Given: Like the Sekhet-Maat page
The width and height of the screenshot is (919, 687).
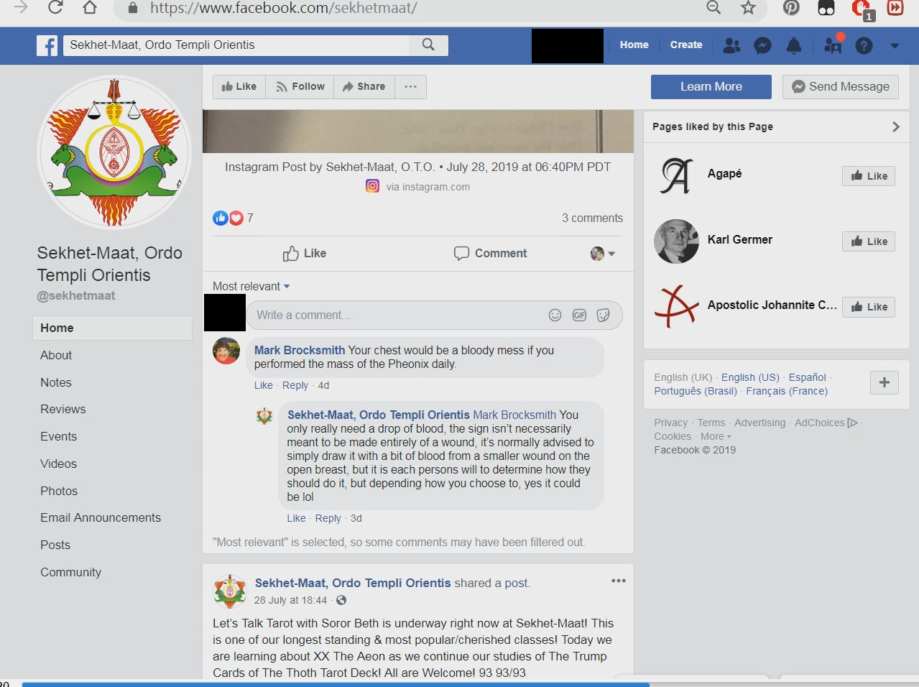Looking at the screenshot, I should point(239,86).
